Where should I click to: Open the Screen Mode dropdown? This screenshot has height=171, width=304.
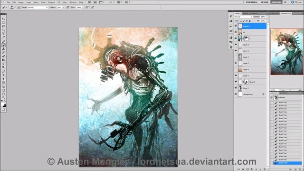coord(127,2)
